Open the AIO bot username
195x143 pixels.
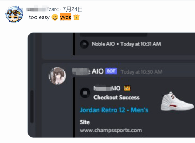click(88, 71)
